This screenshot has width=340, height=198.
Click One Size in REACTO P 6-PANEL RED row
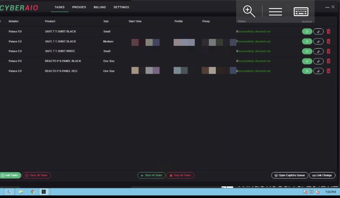109,71
